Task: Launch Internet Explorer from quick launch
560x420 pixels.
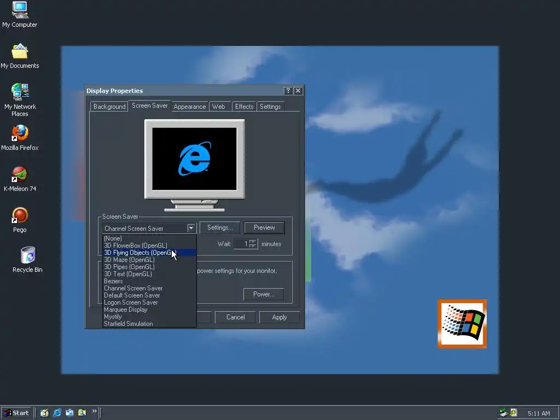Action: (x=57, y=413)
